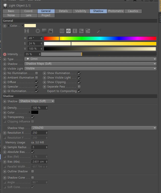Screen dimensions: 161x193
Task: Open the Coord. tab
Action: (29, 11)
